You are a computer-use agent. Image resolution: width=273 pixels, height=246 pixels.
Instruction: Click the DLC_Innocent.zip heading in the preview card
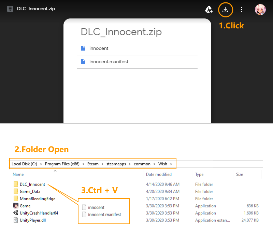(121, 32)
